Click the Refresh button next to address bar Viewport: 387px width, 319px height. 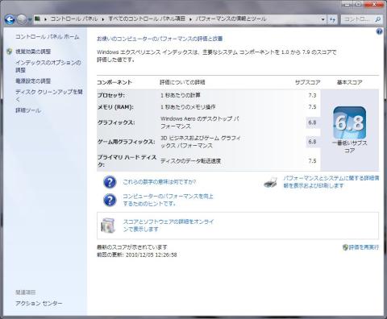tap(332, 19)
